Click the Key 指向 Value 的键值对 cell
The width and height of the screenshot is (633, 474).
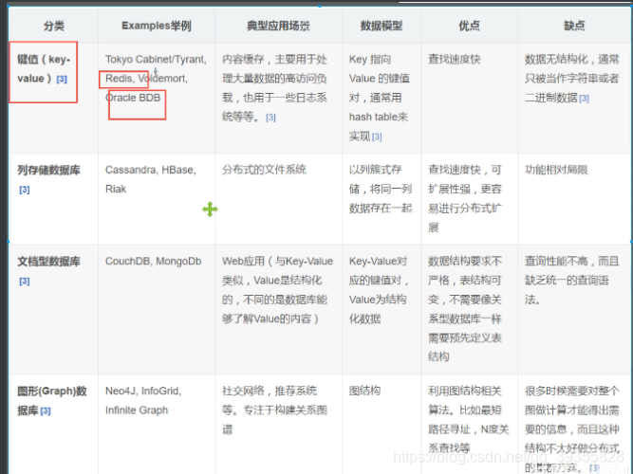380,98
